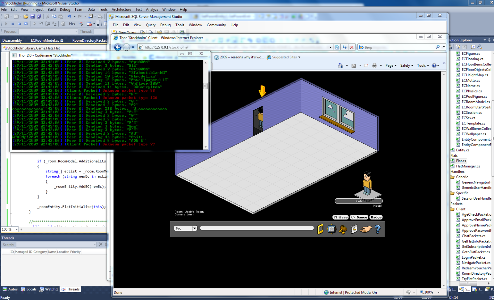This screenshot has height=300, width=494.
Task: Open IE Tools command bar dropdown
Action: 423,65
